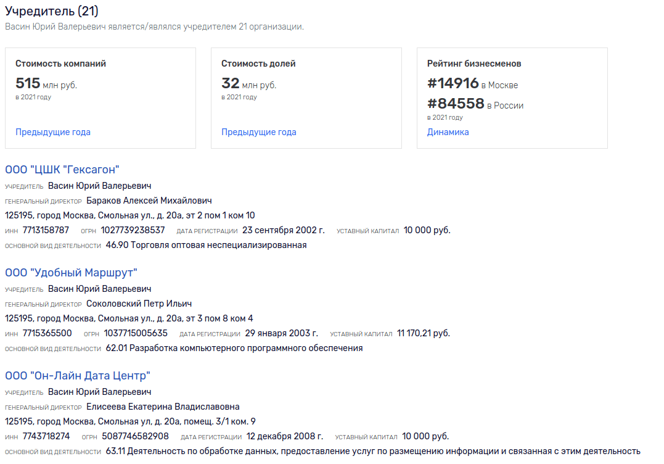This screenshot has width=664, height=464.
Task: Click the Учредитель (21) heading
Action: coord(52,11)
